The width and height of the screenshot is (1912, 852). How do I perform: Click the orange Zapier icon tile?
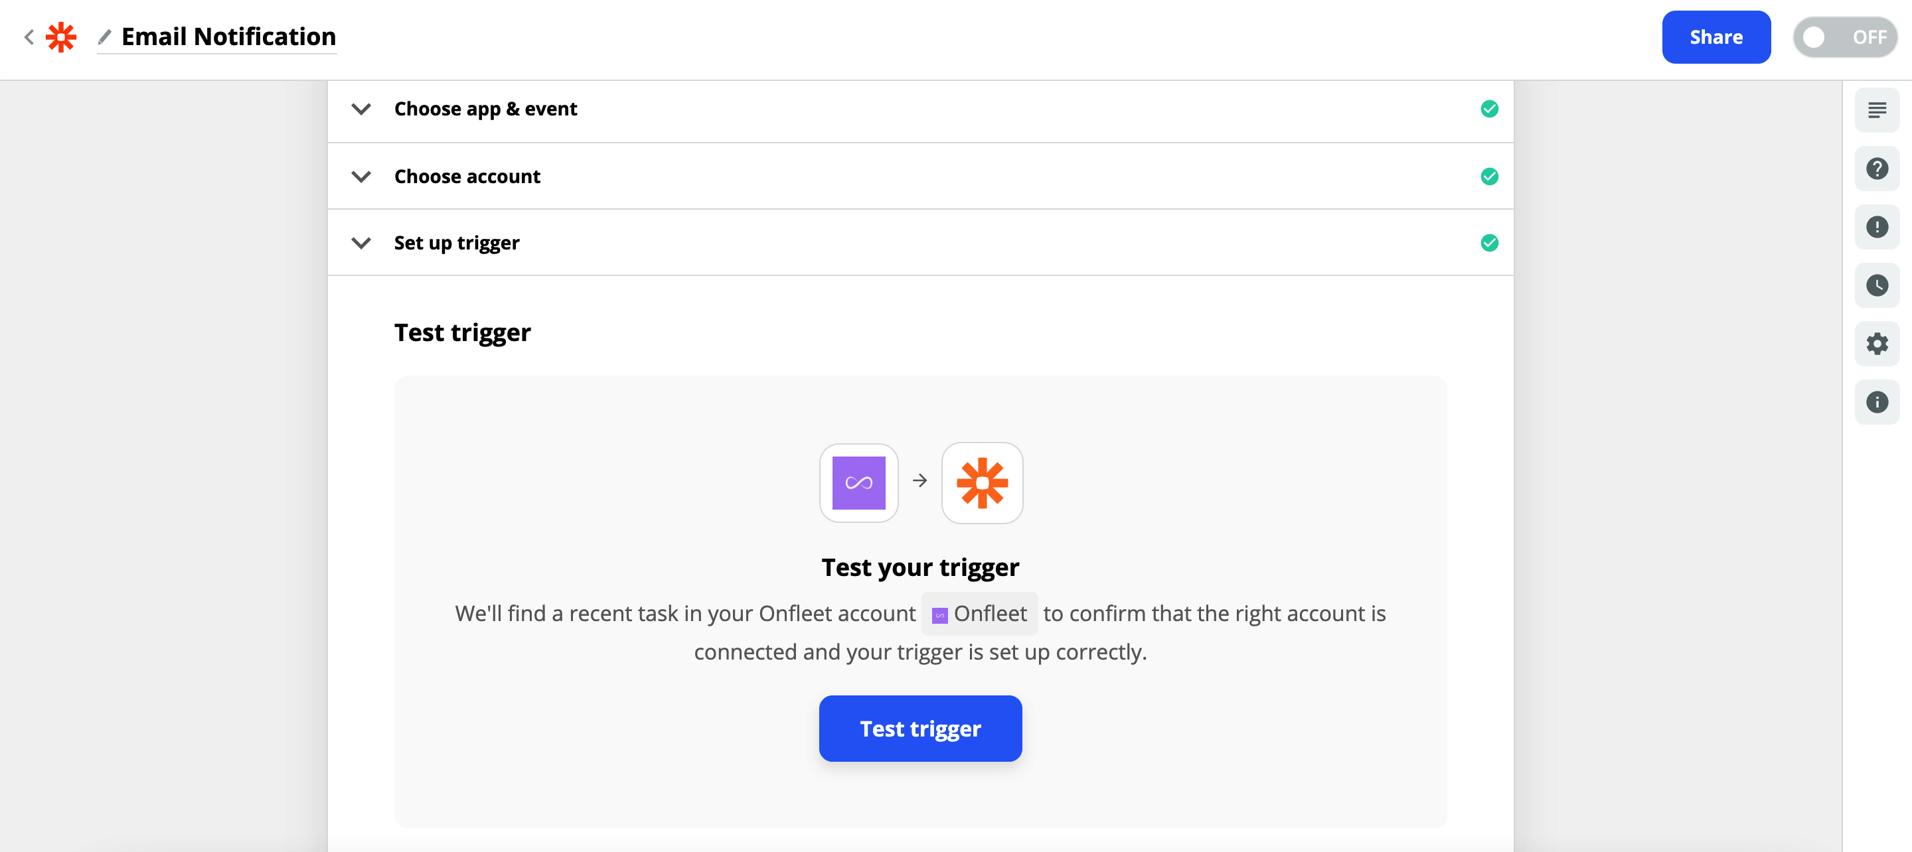pyautogui.click(x=982, y=483)
